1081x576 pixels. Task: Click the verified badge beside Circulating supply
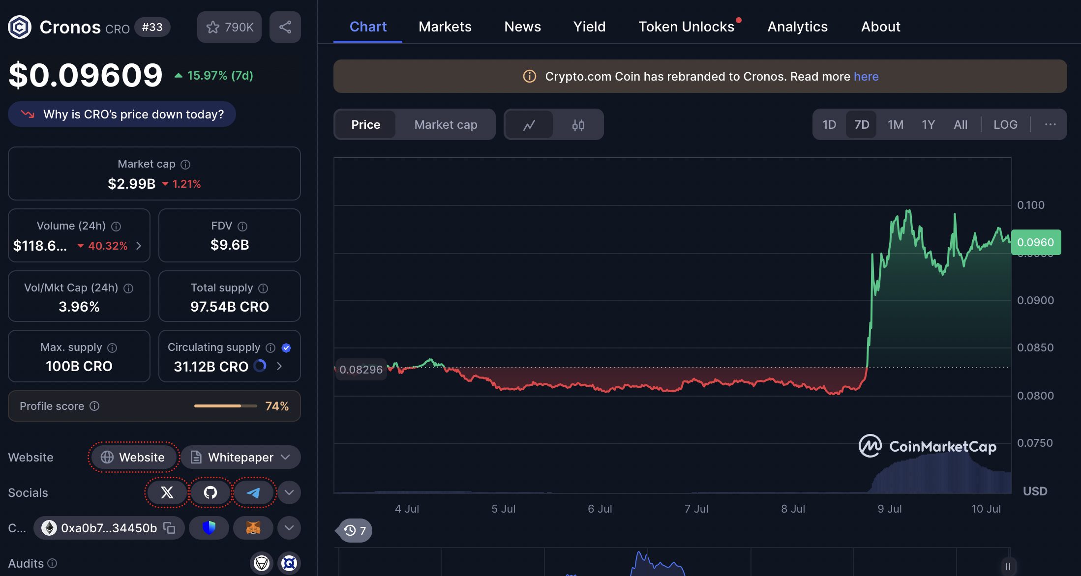[286, 348]
